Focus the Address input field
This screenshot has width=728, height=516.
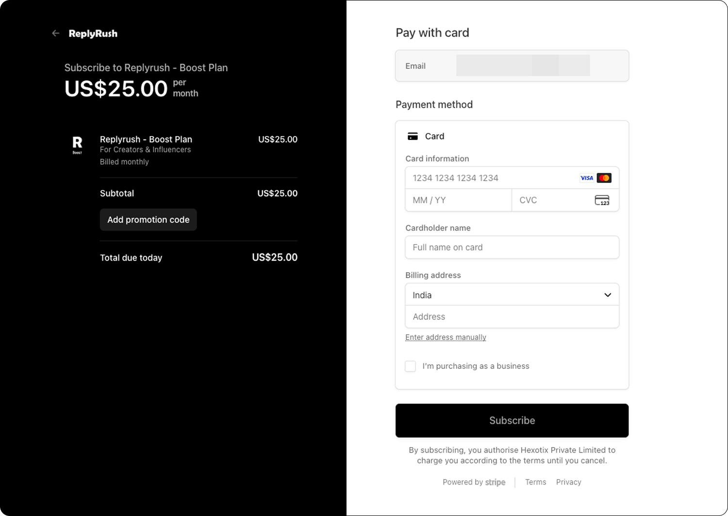pos(512,316)
